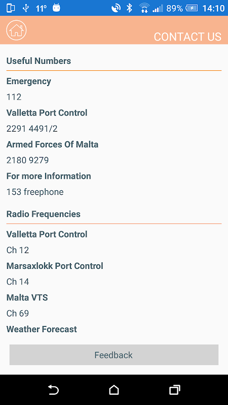This screenshot has width=228, height=405.
Task: Tap the battery indicator icon
Action: (192, 8)
